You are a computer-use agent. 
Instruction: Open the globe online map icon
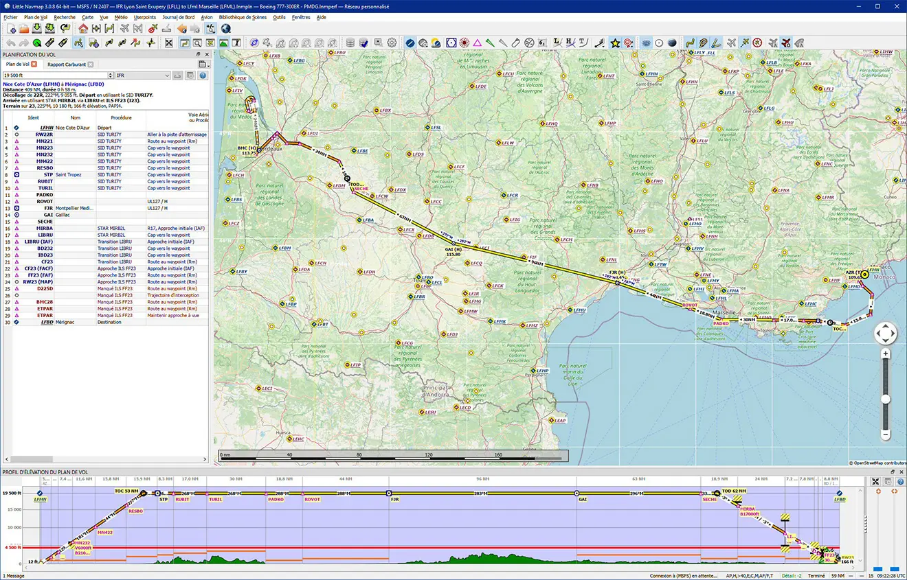point(225,28)
